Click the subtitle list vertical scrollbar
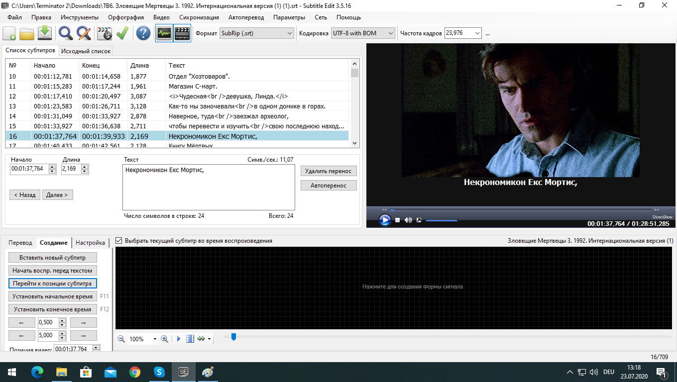 click(x=354, y=103)
